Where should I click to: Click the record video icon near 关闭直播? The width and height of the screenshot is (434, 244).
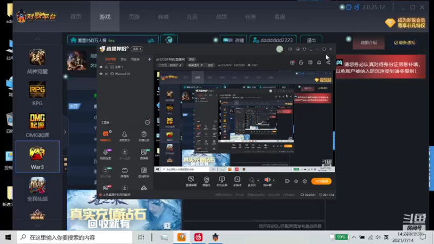tap(287, 181)
